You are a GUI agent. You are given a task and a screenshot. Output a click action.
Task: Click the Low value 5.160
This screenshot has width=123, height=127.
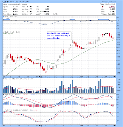15,12
